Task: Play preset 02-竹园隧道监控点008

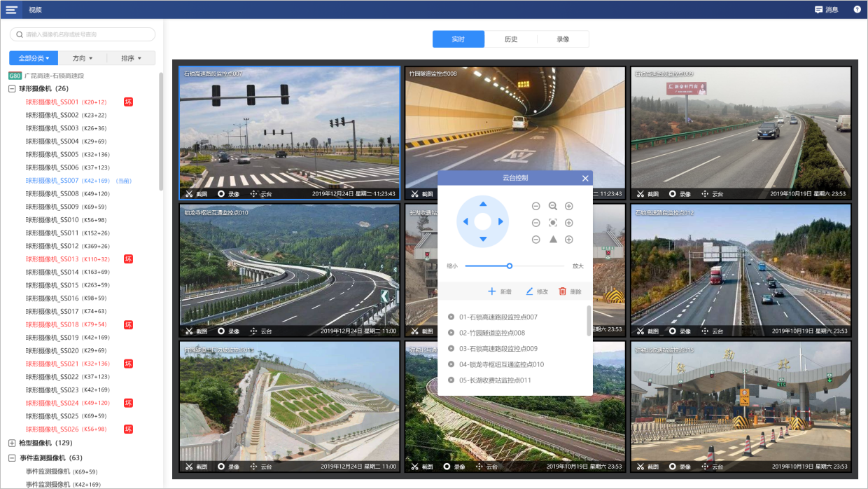Action: pos(451,333)
